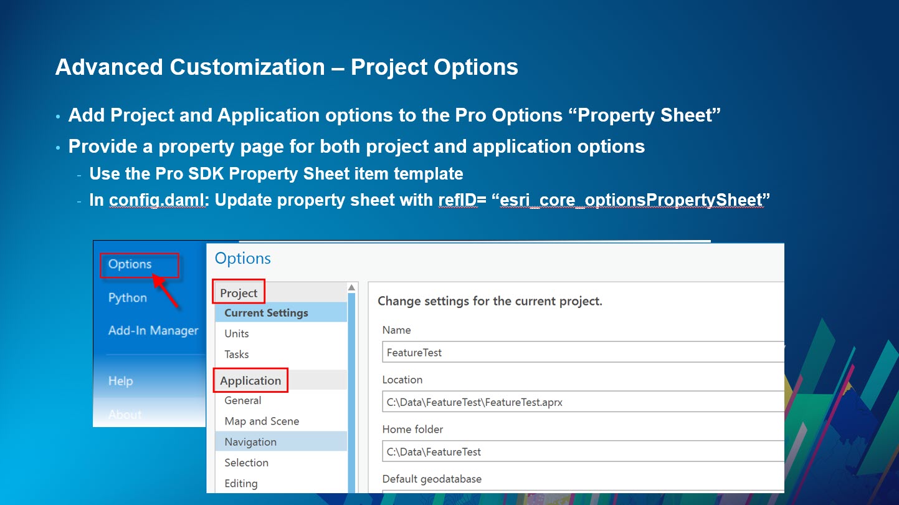The image size is (899, 505).
Task: Click the Name field showing FeatureTest
Action: pyautogui.click(x=561, y=352)
